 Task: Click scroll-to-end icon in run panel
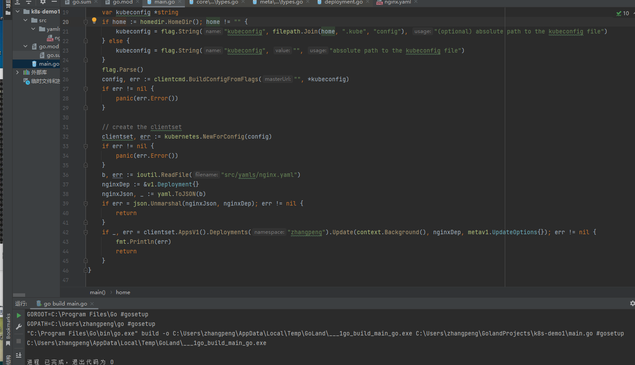[19, 355]
